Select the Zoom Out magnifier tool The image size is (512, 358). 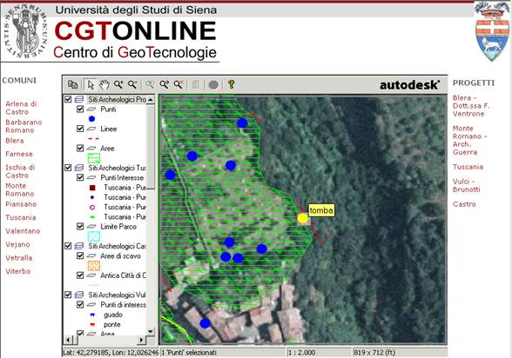(x=132, y=84)
